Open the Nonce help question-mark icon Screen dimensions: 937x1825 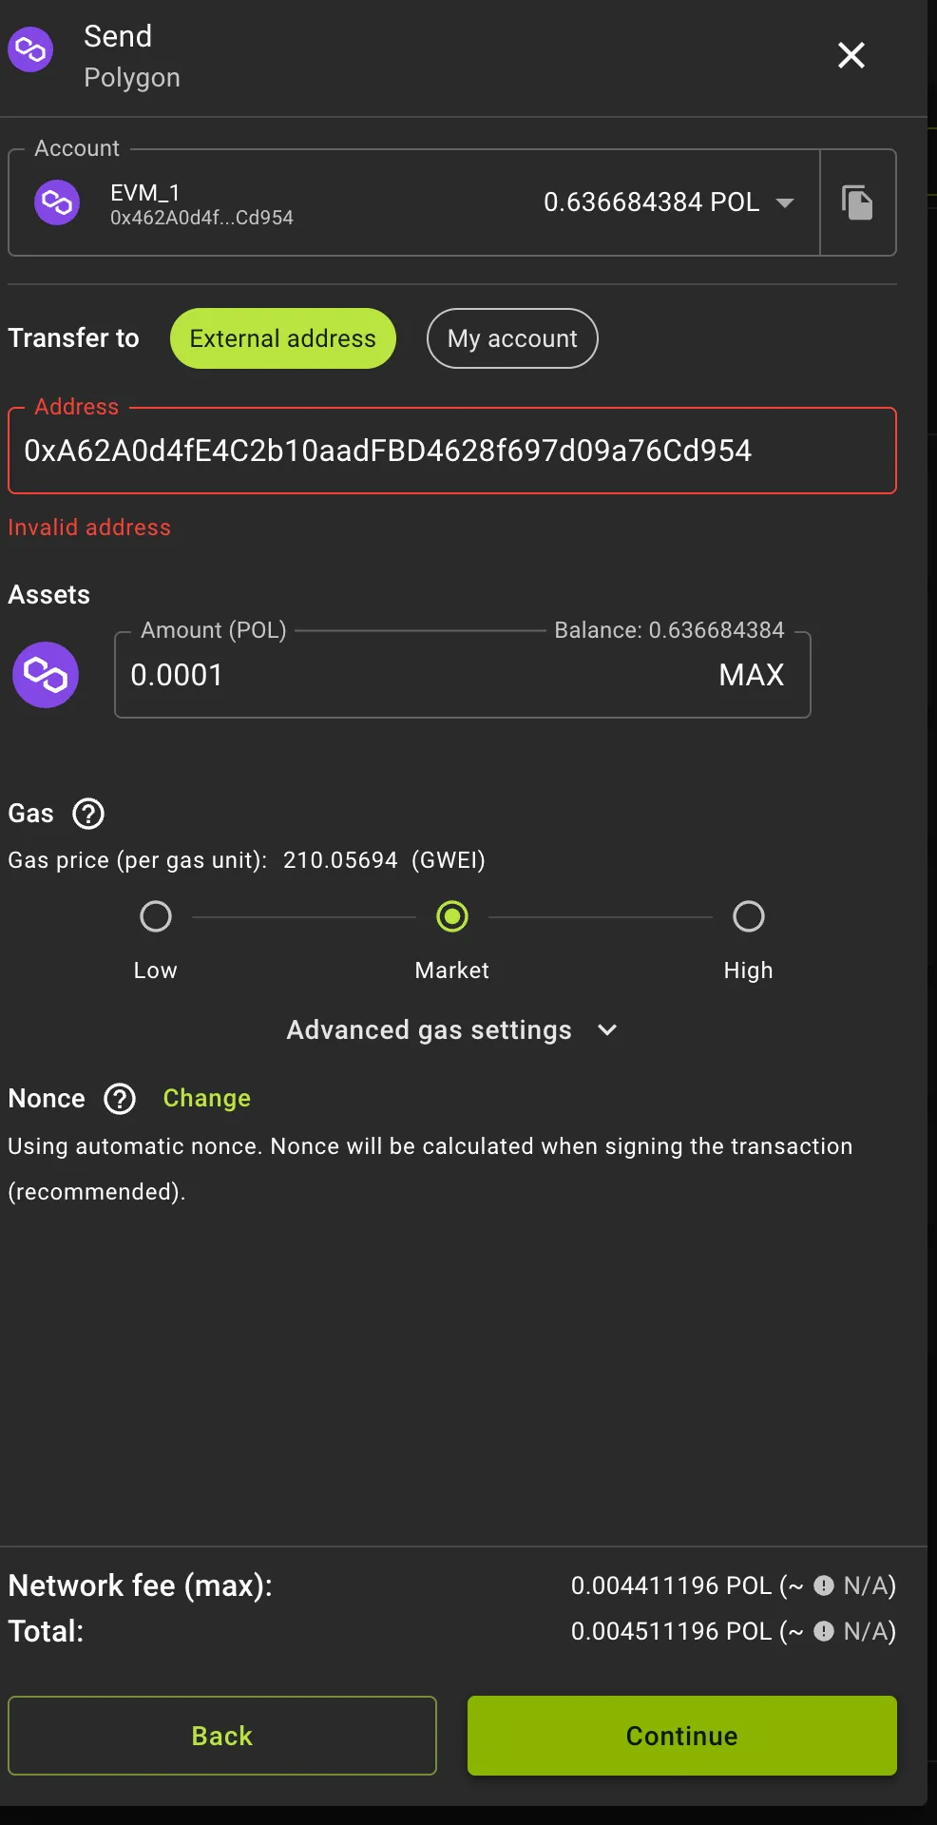[x=120, y=1099]
